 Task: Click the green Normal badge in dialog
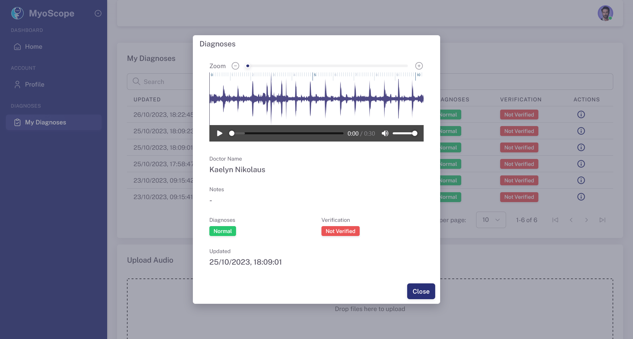(223, 231)
